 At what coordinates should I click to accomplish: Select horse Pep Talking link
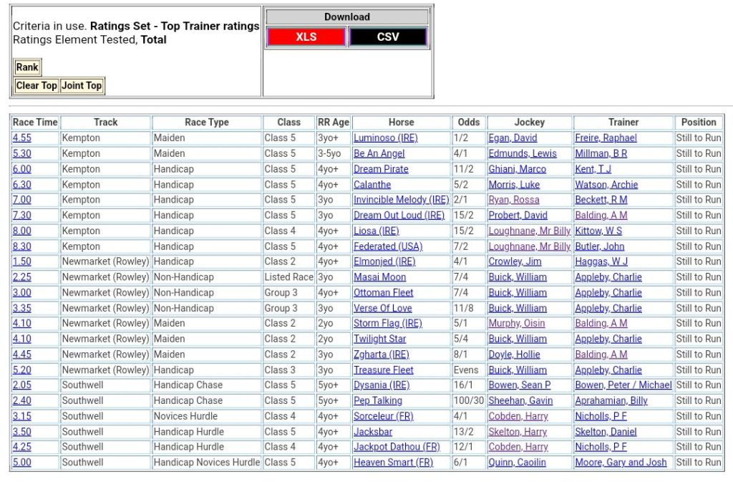pyautogui.click(x=377, y=400)
